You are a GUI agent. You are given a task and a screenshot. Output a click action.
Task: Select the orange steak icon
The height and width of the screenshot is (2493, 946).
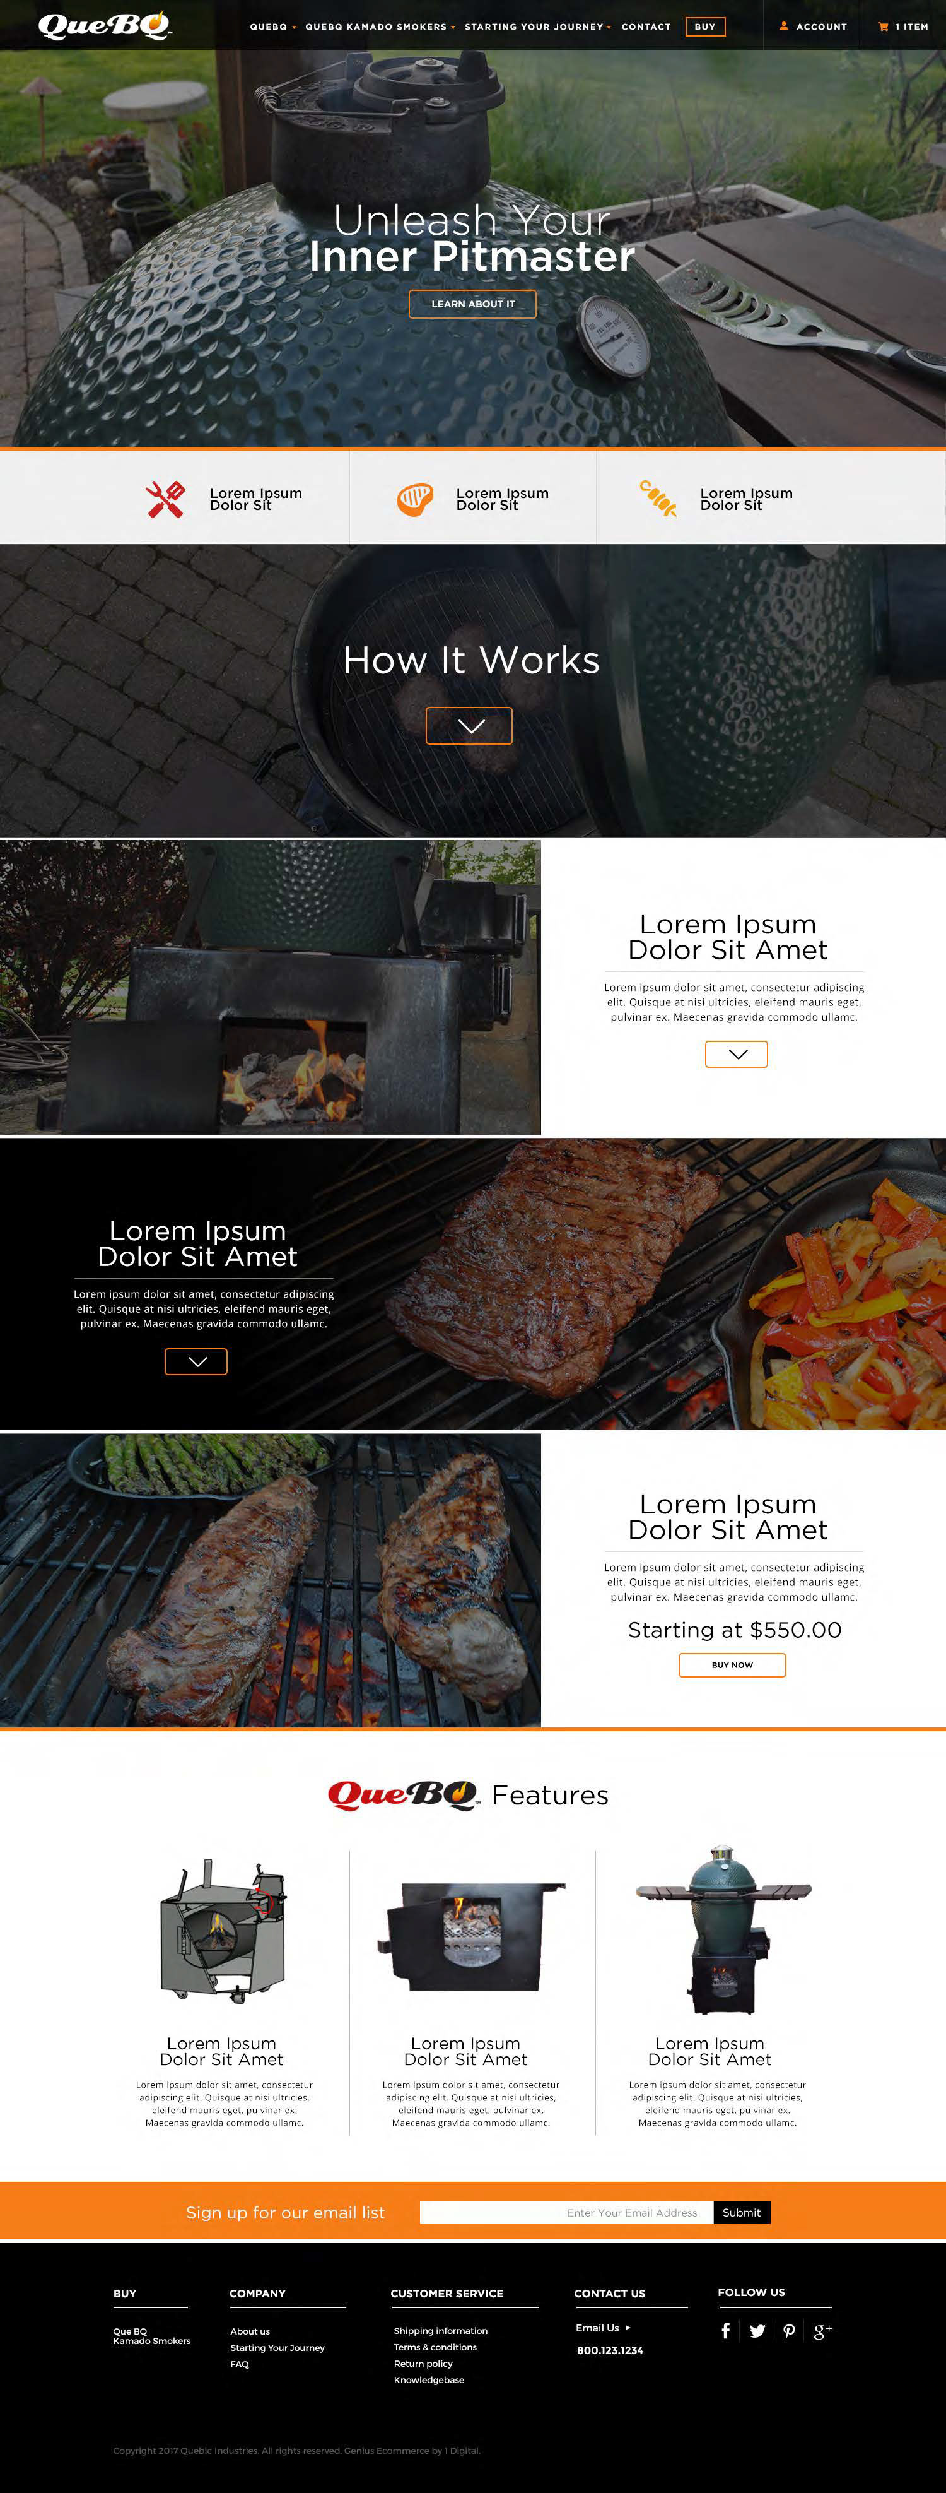(x=415, y=499)
